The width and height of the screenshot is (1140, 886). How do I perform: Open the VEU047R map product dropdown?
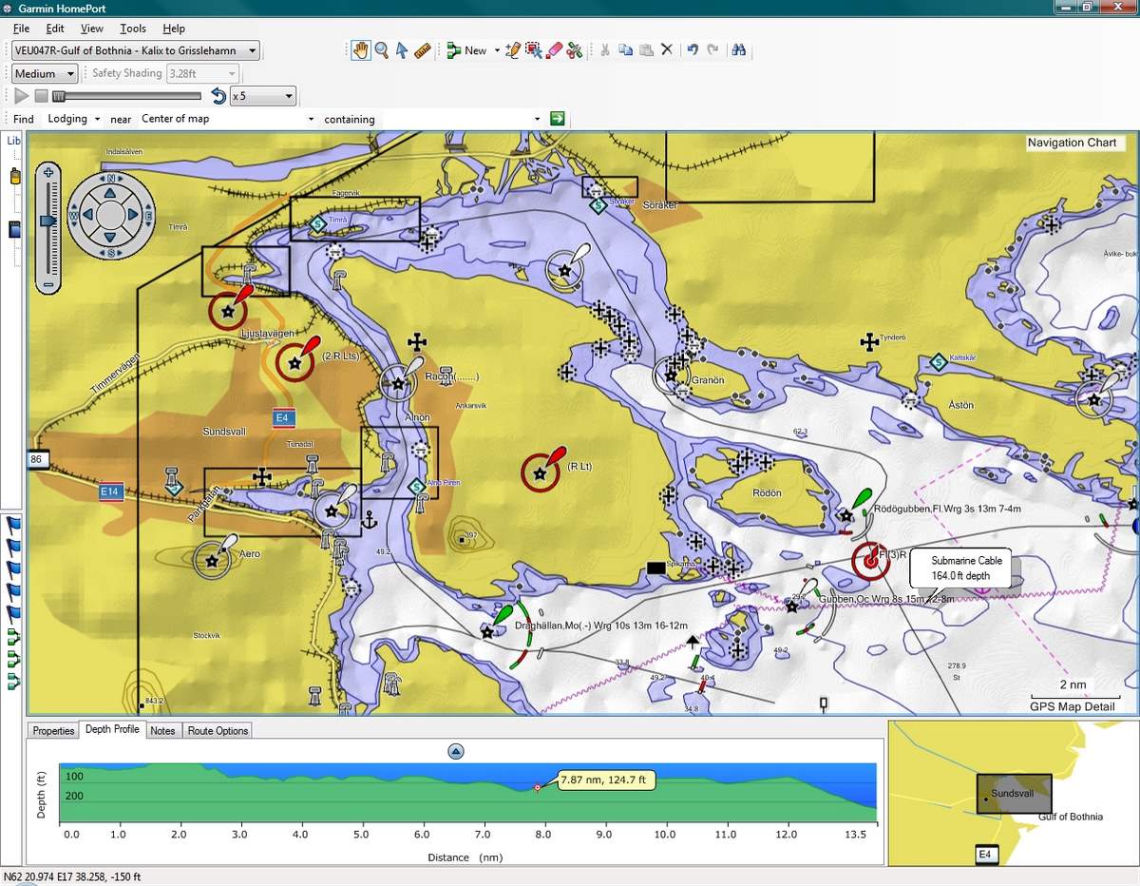(x=134, y=50)
